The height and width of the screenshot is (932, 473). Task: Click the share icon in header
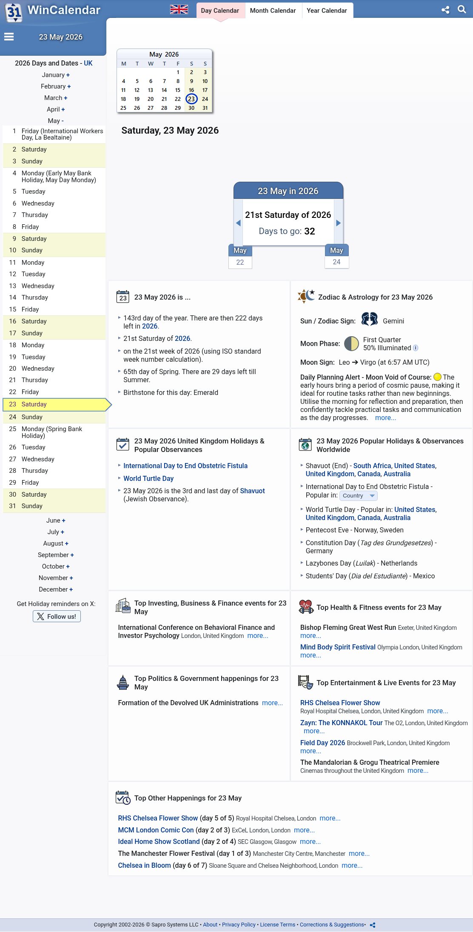445,10
